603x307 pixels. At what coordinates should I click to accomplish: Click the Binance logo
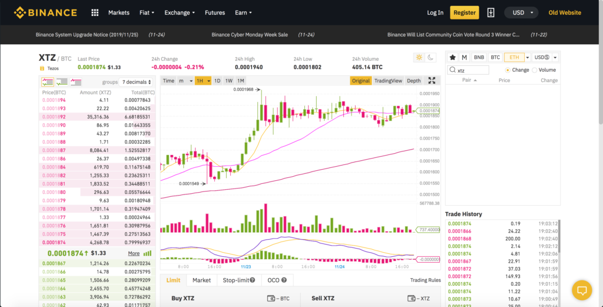click(45, 12)
